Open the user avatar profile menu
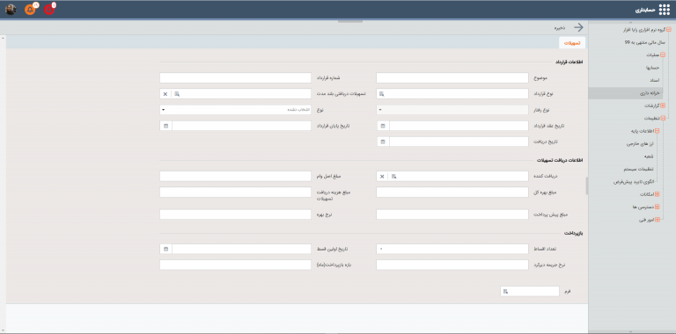Screen dimensions: 676x334 point(11,10)
